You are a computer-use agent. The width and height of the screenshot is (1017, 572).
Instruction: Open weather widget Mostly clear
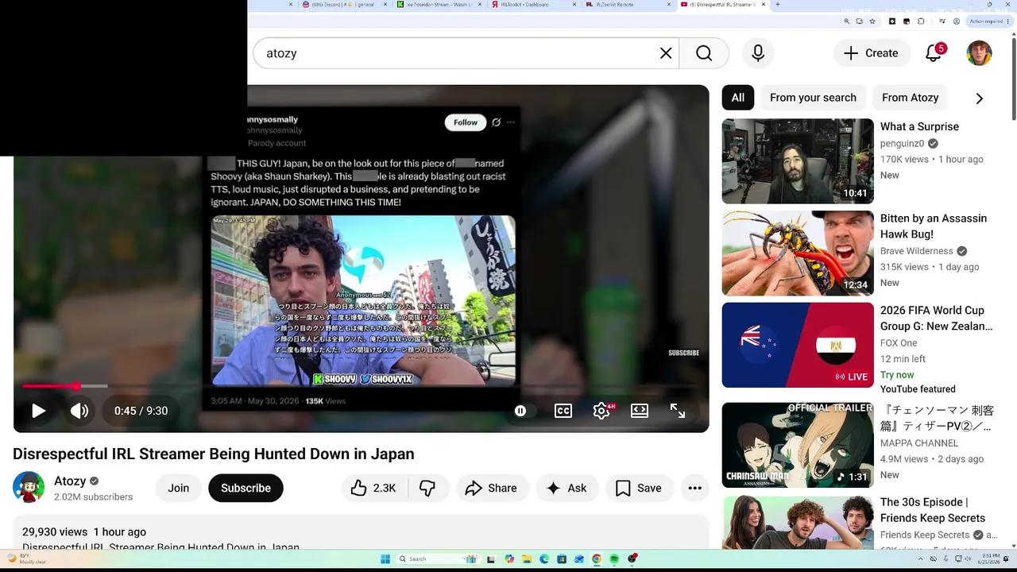[x=25, y=558]
